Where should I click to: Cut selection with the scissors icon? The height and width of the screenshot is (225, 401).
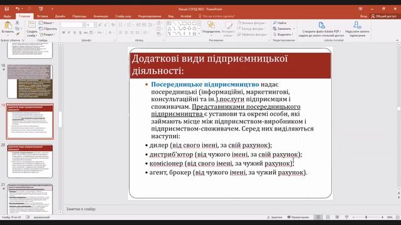tap(18, 22)
